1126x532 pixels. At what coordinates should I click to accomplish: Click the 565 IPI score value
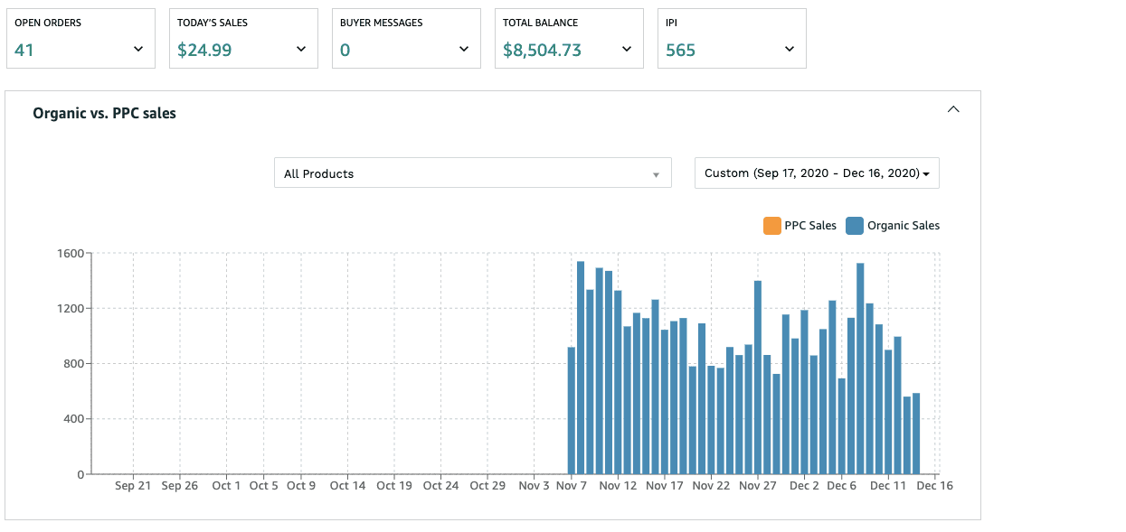(x=681, y=51)
